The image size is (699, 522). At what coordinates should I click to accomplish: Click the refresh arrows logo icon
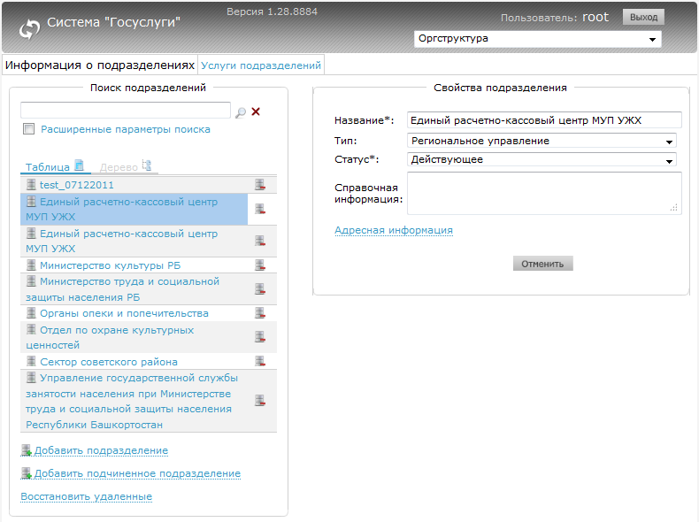coord(29,29)
